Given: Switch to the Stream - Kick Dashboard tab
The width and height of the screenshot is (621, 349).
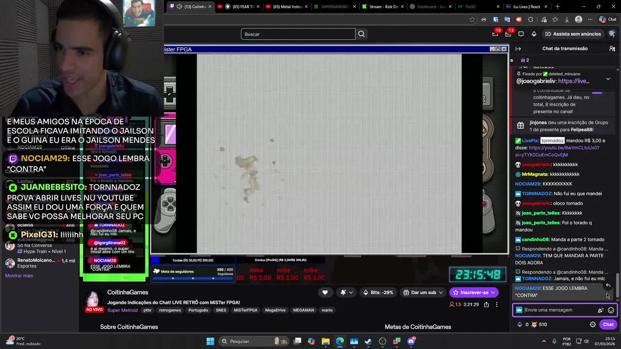Looking at the screenshot, I should click(x=383, y=7).
